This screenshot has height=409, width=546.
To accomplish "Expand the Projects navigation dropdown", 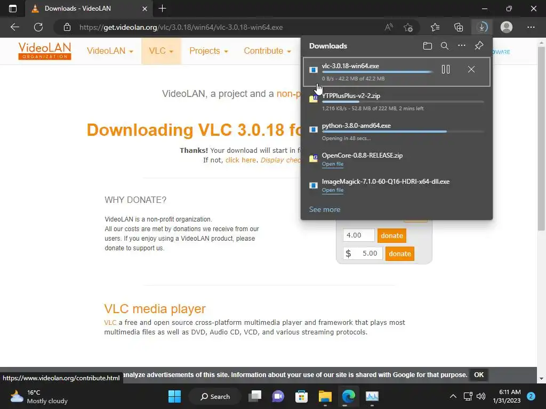I will (208, 51).
